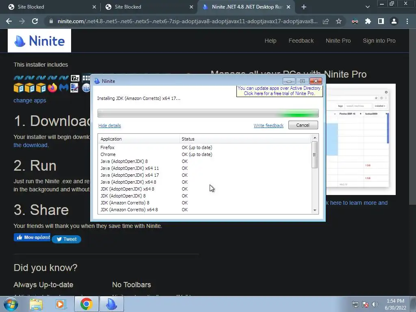Select the Chrome row in list
Screen dimensions: 416x312
pyautogui.click(x=204, y=154)
